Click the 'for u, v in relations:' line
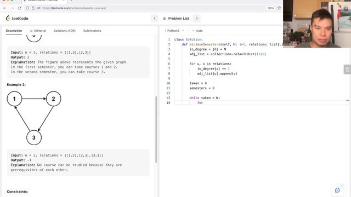This screenshot has width=351, height=197. tap(211, 64)
